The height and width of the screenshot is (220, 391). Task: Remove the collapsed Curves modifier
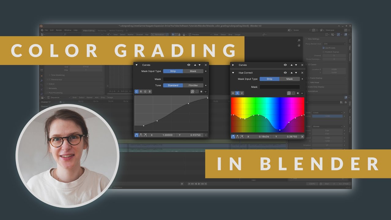click(302, 65)
